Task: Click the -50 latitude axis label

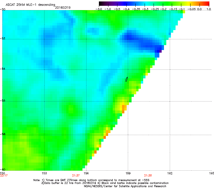Action: [3, 10]
